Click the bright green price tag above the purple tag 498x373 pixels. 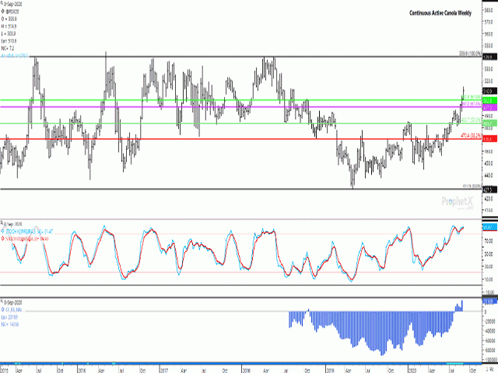[489, 100]
